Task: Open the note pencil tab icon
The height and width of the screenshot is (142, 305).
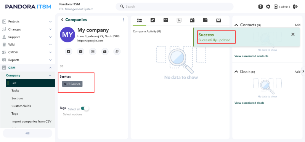Action: tap(152, 20)
